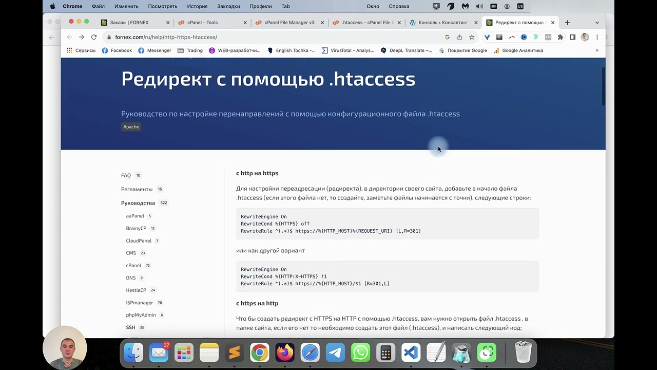Switch to the Заказы | FORNEX tab
This screenshot has height=370, width=657.
(x=136, y=23)
